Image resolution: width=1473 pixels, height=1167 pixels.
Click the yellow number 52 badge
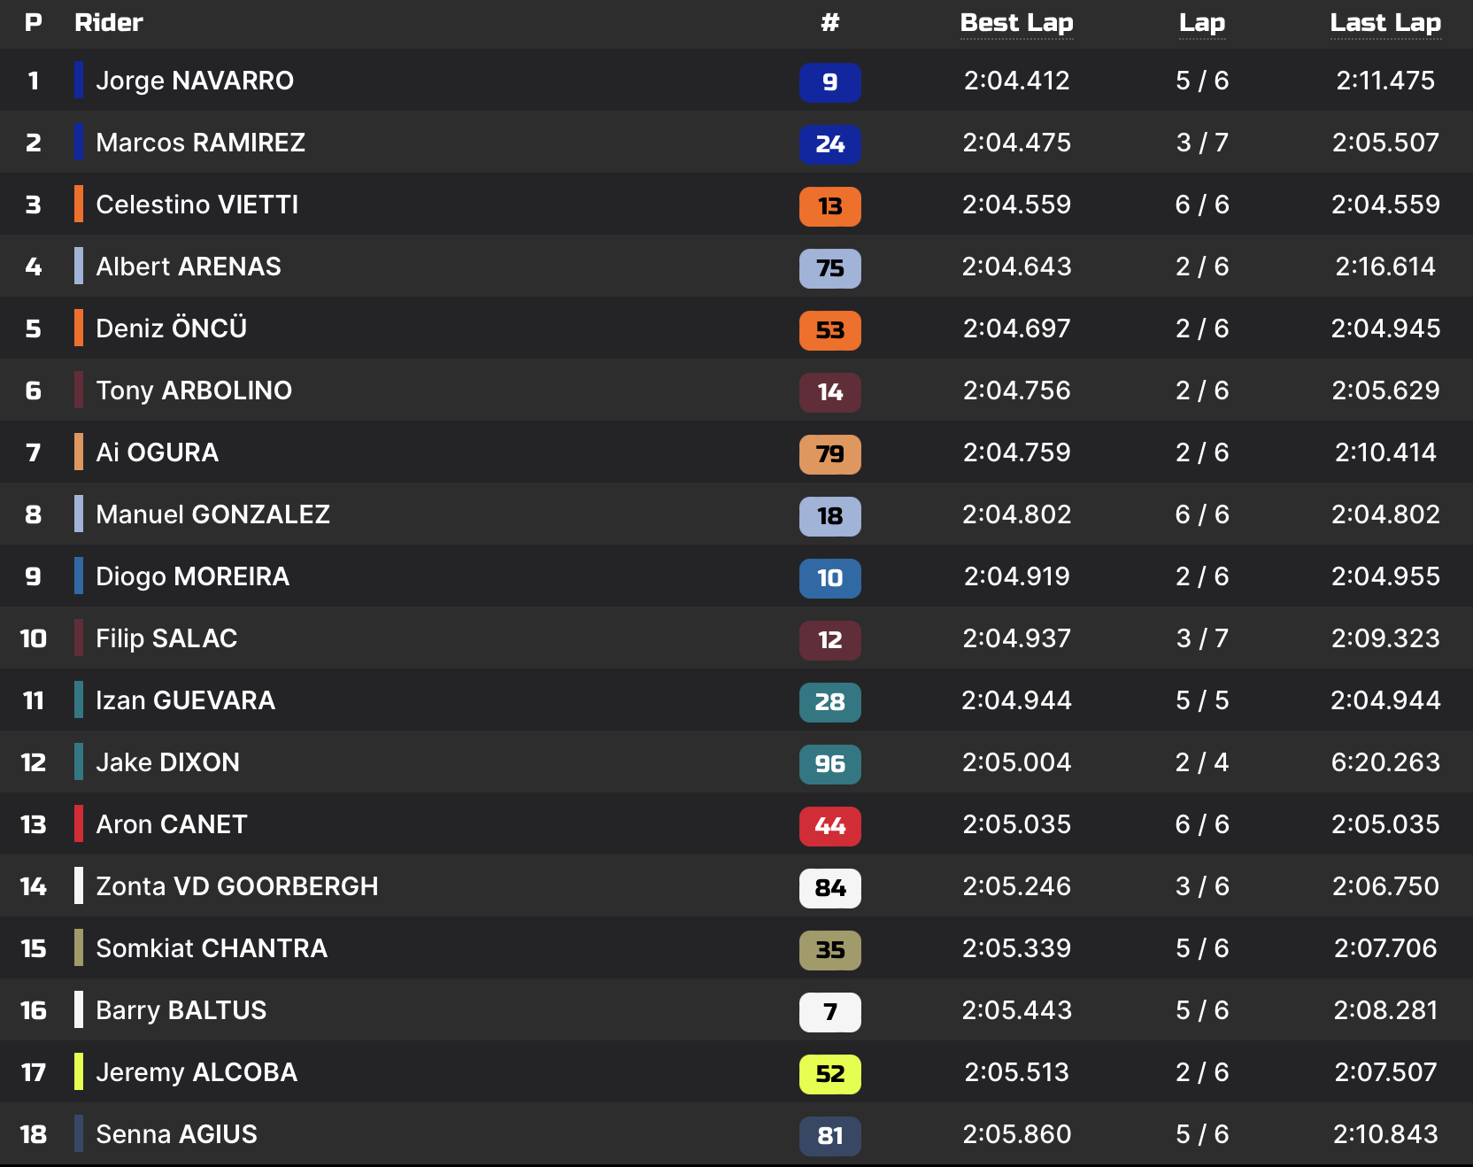tap(829, 1074)
